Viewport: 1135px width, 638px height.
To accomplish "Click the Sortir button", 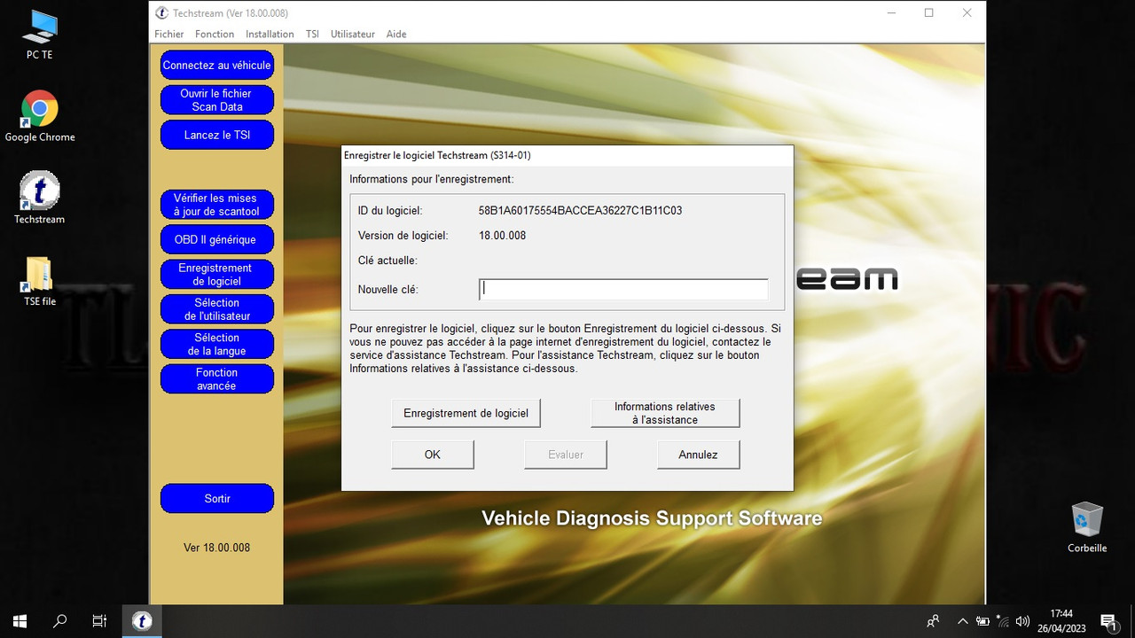I will [x=217, y=499].
